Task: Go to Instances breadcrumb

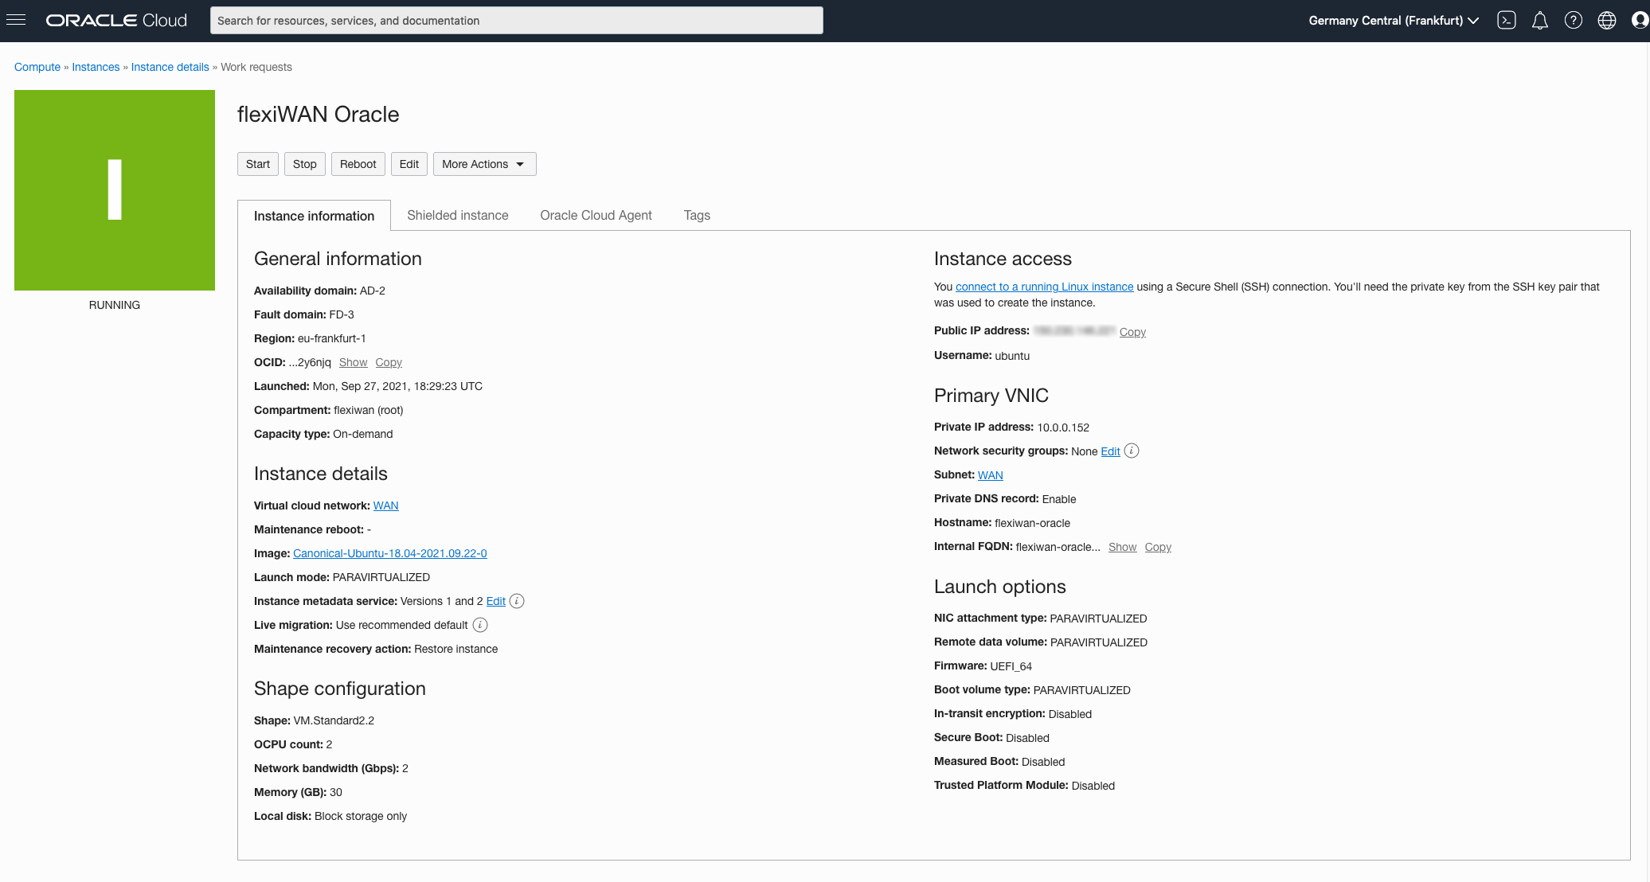Action: click(96, 67)
